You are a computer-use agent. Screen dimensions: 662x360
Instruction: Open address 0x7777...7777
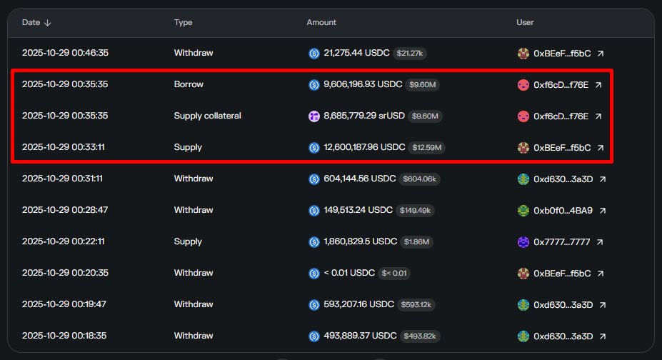[x=561, y=242]
